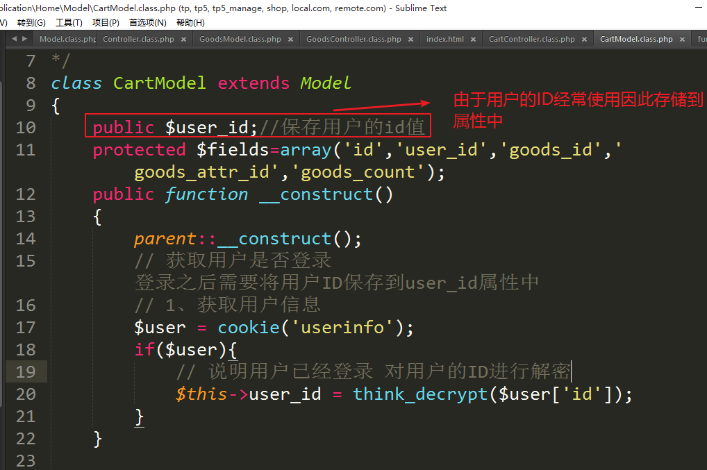Switch to the CartController.class.php tab

coord(532,40)
